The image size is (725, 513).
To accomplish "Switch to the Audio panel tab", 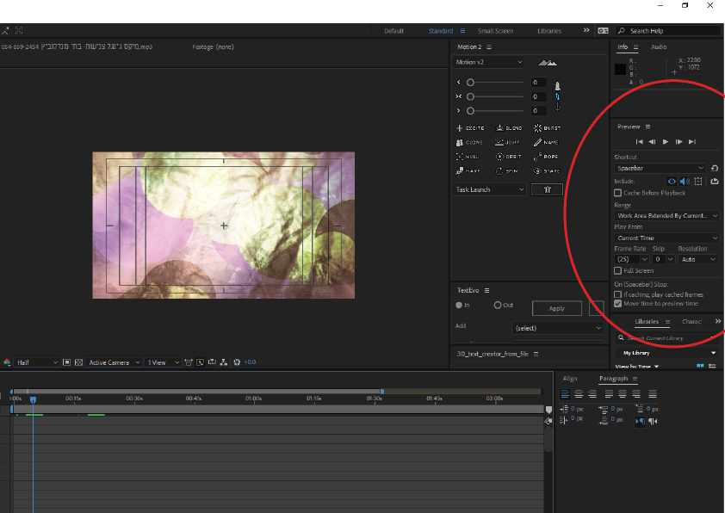I will click(659, 47).
